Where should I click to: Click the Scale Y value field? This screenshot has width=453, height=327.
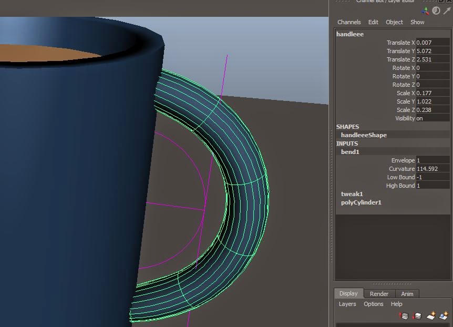[433, 101]
